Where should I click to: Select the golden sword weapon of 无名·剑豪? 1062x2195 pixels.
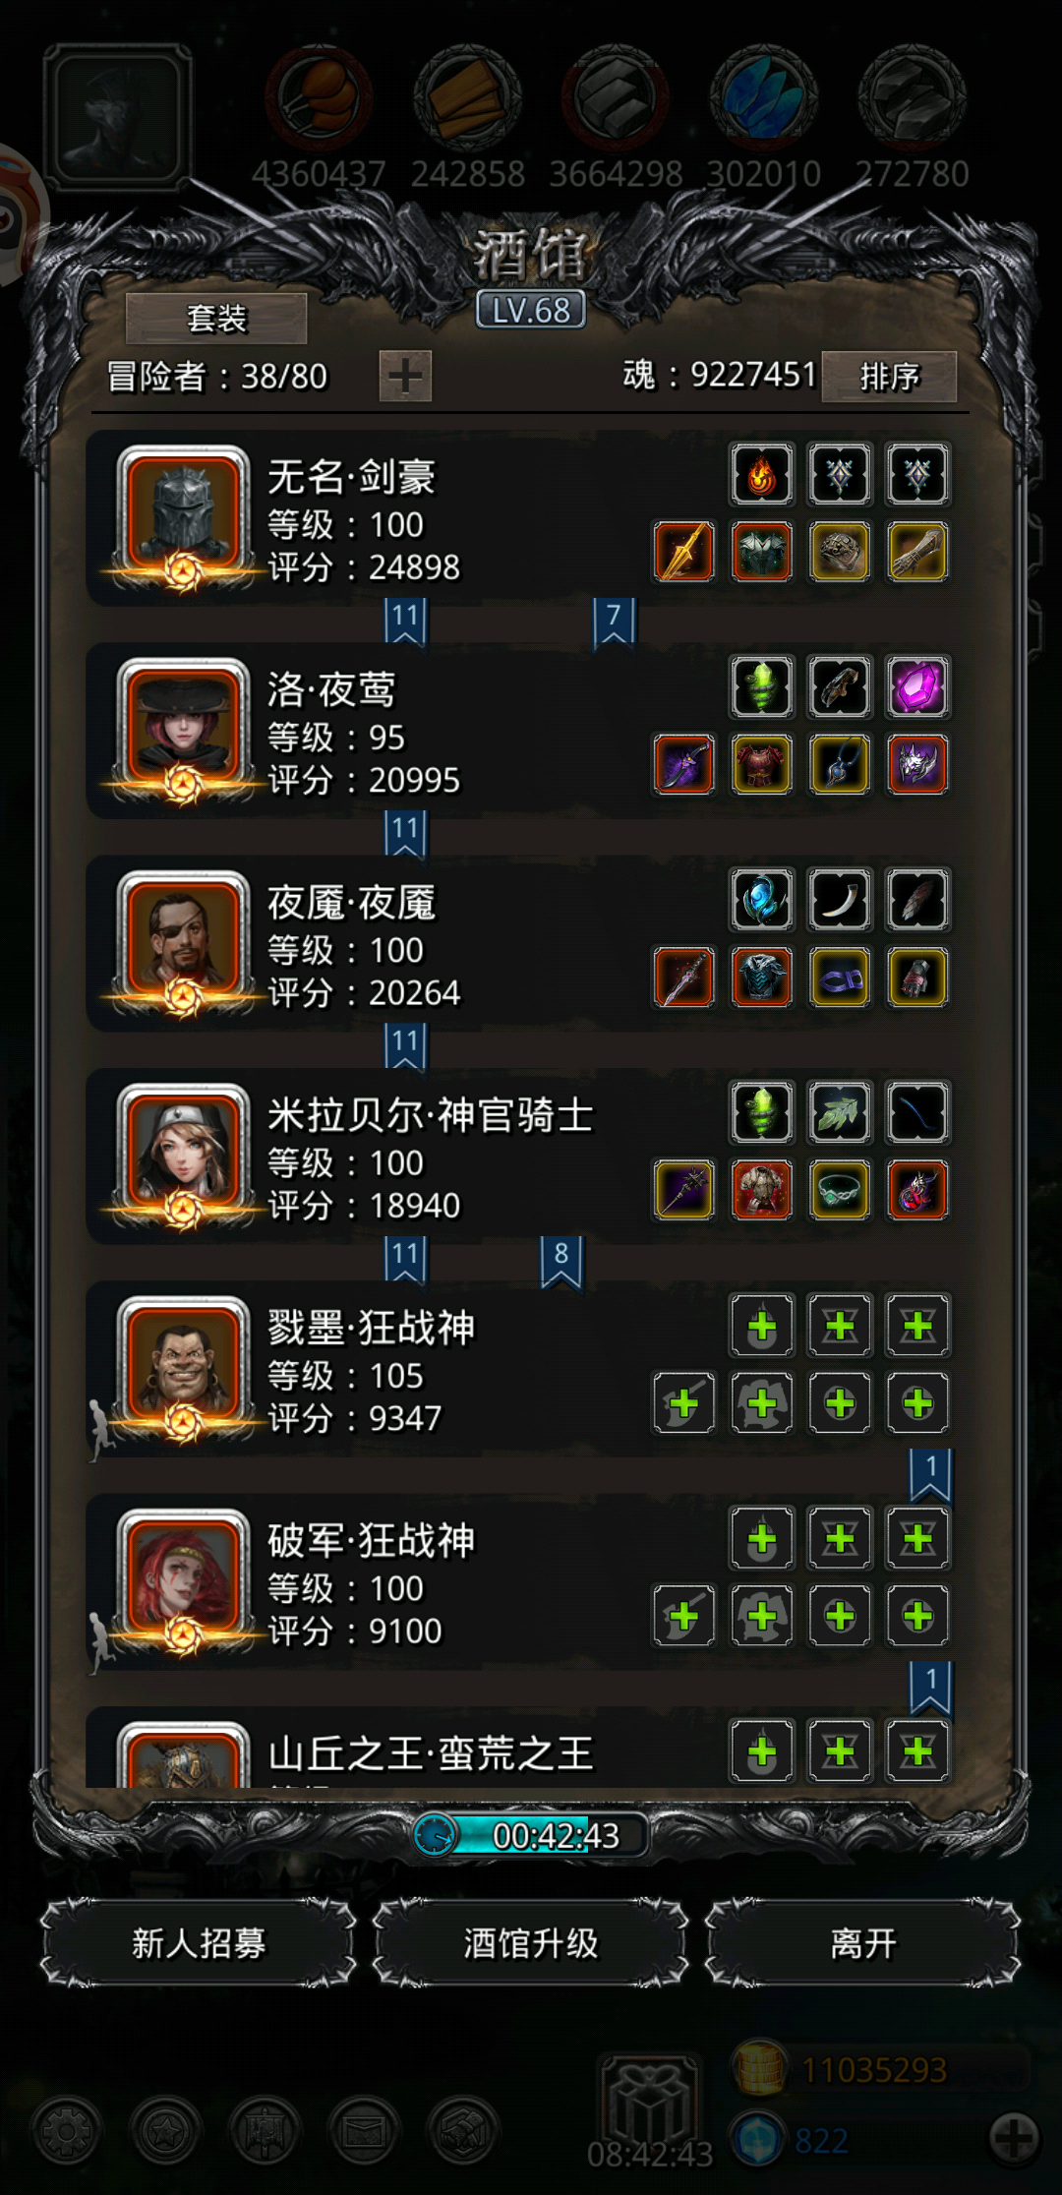[x=684, y=552]
